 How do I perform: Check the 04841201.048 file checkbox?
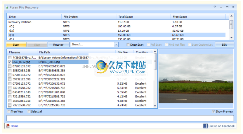[10, 92]
